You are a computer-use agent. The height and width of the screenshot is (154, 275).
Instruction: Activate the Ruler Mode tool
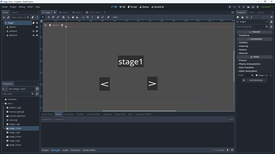click(x=77, y=17)
